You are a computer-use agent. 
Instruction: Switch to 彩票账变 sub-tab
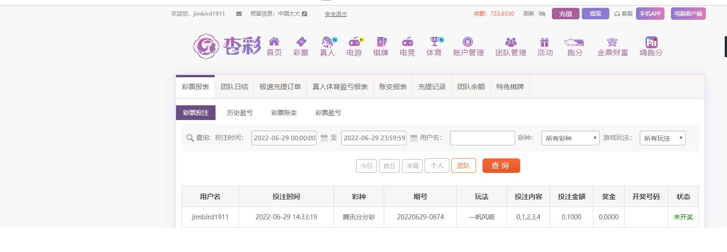284,113
